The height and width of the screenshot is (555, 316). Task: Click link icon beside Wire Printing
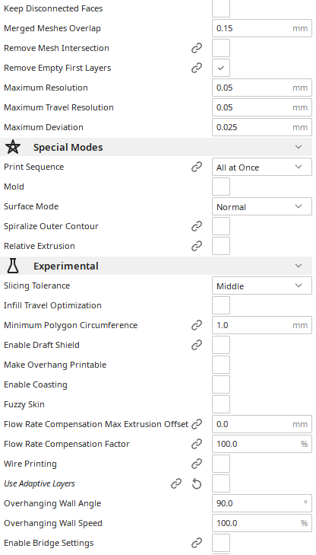(197, 464)
